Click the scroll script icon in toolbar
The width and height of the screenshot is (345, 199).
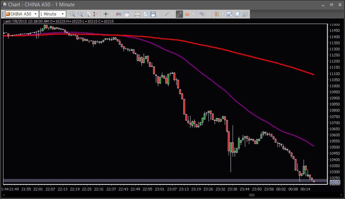click(237, 14)
